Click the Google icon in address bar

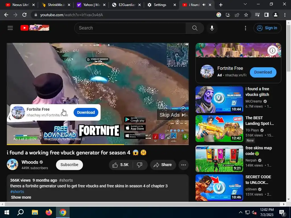219,15
